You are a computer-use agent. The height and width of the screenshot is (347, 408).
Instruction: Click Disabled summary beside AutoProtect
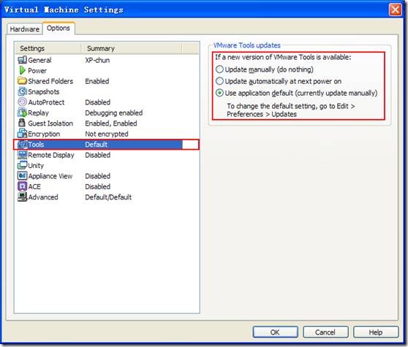click(97, 102)
